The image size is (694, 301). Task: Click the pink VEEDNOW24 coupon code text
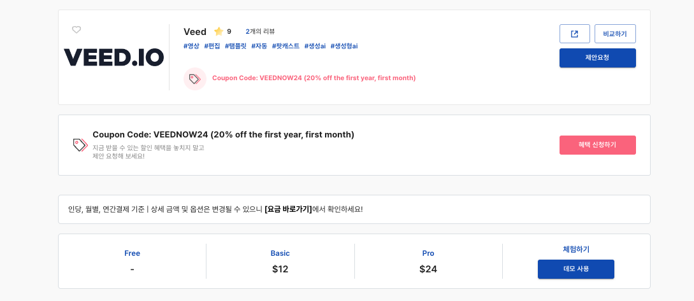coord(314,78)
